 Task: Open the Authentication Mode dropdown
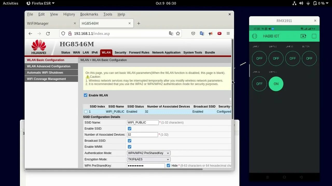click(149, 153)
